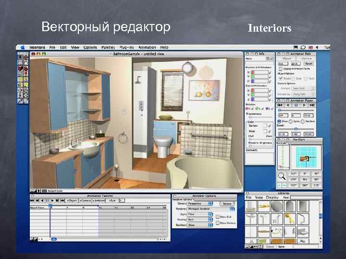Click +Ambient button in Animation Tweener

99,200
